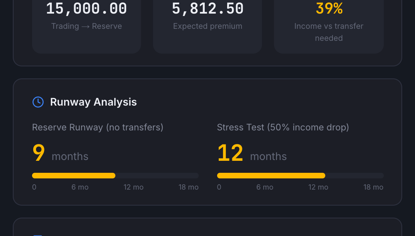Click the 12 mo tick under Reserve Runway

pos(133,187)
